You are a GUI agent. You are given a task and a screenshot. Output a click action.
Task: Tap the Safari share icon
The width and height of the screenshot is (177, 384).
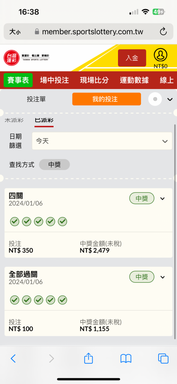[88, 359]
